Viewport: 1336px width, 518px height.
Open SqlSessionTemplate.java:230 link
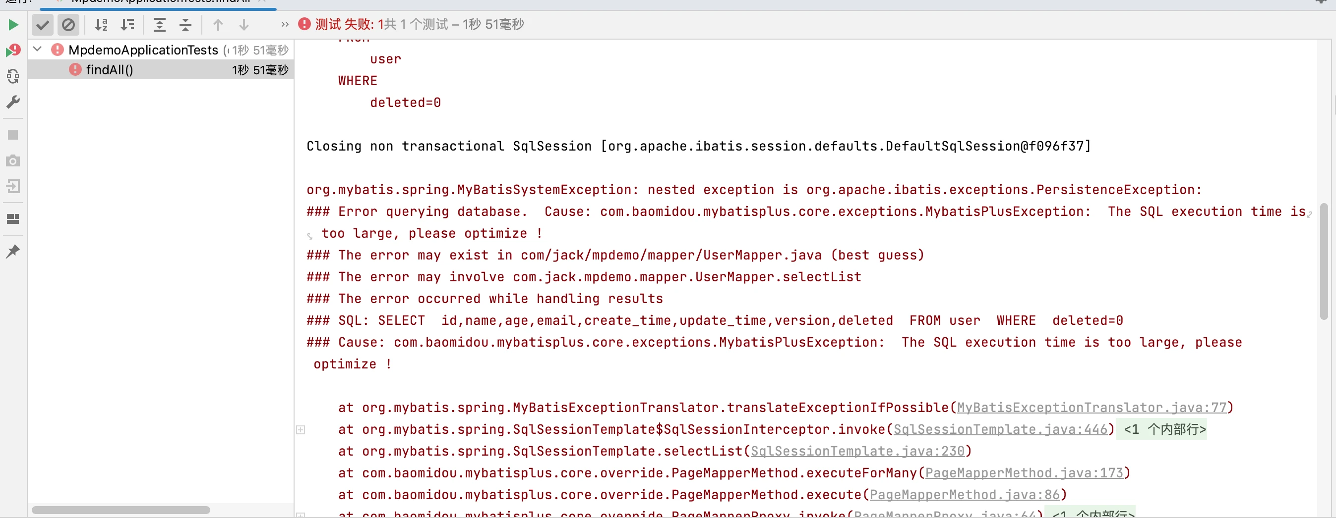pyautogui.click(x=857, y=451)
